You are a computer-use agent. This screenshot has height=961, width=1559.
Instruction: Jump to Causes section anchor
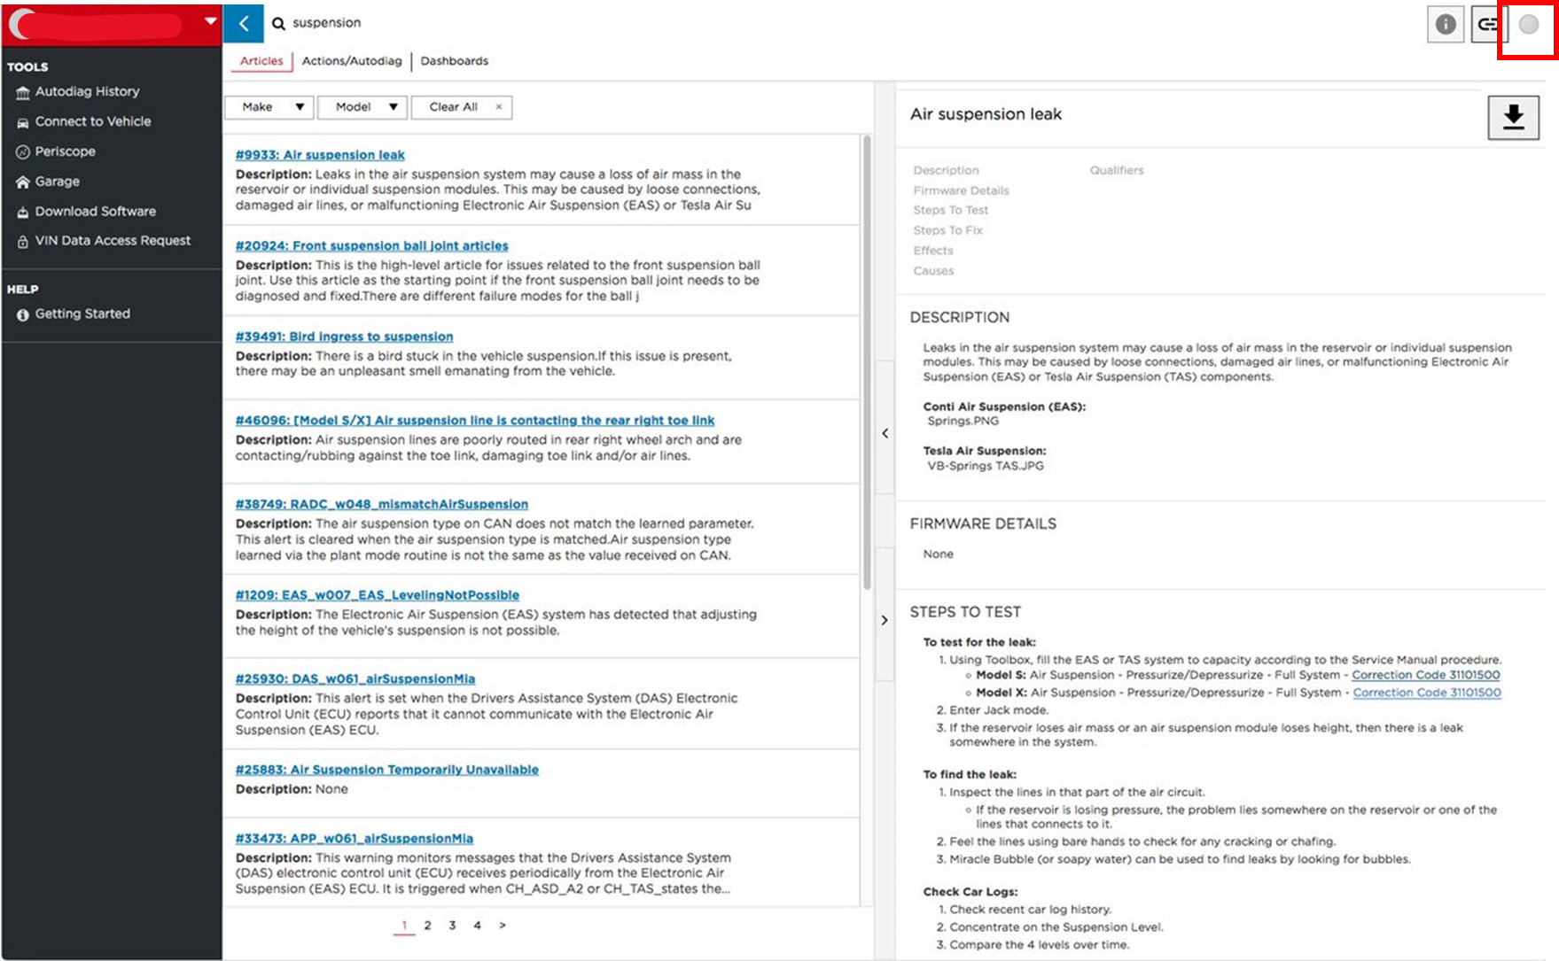coord(933,271)
